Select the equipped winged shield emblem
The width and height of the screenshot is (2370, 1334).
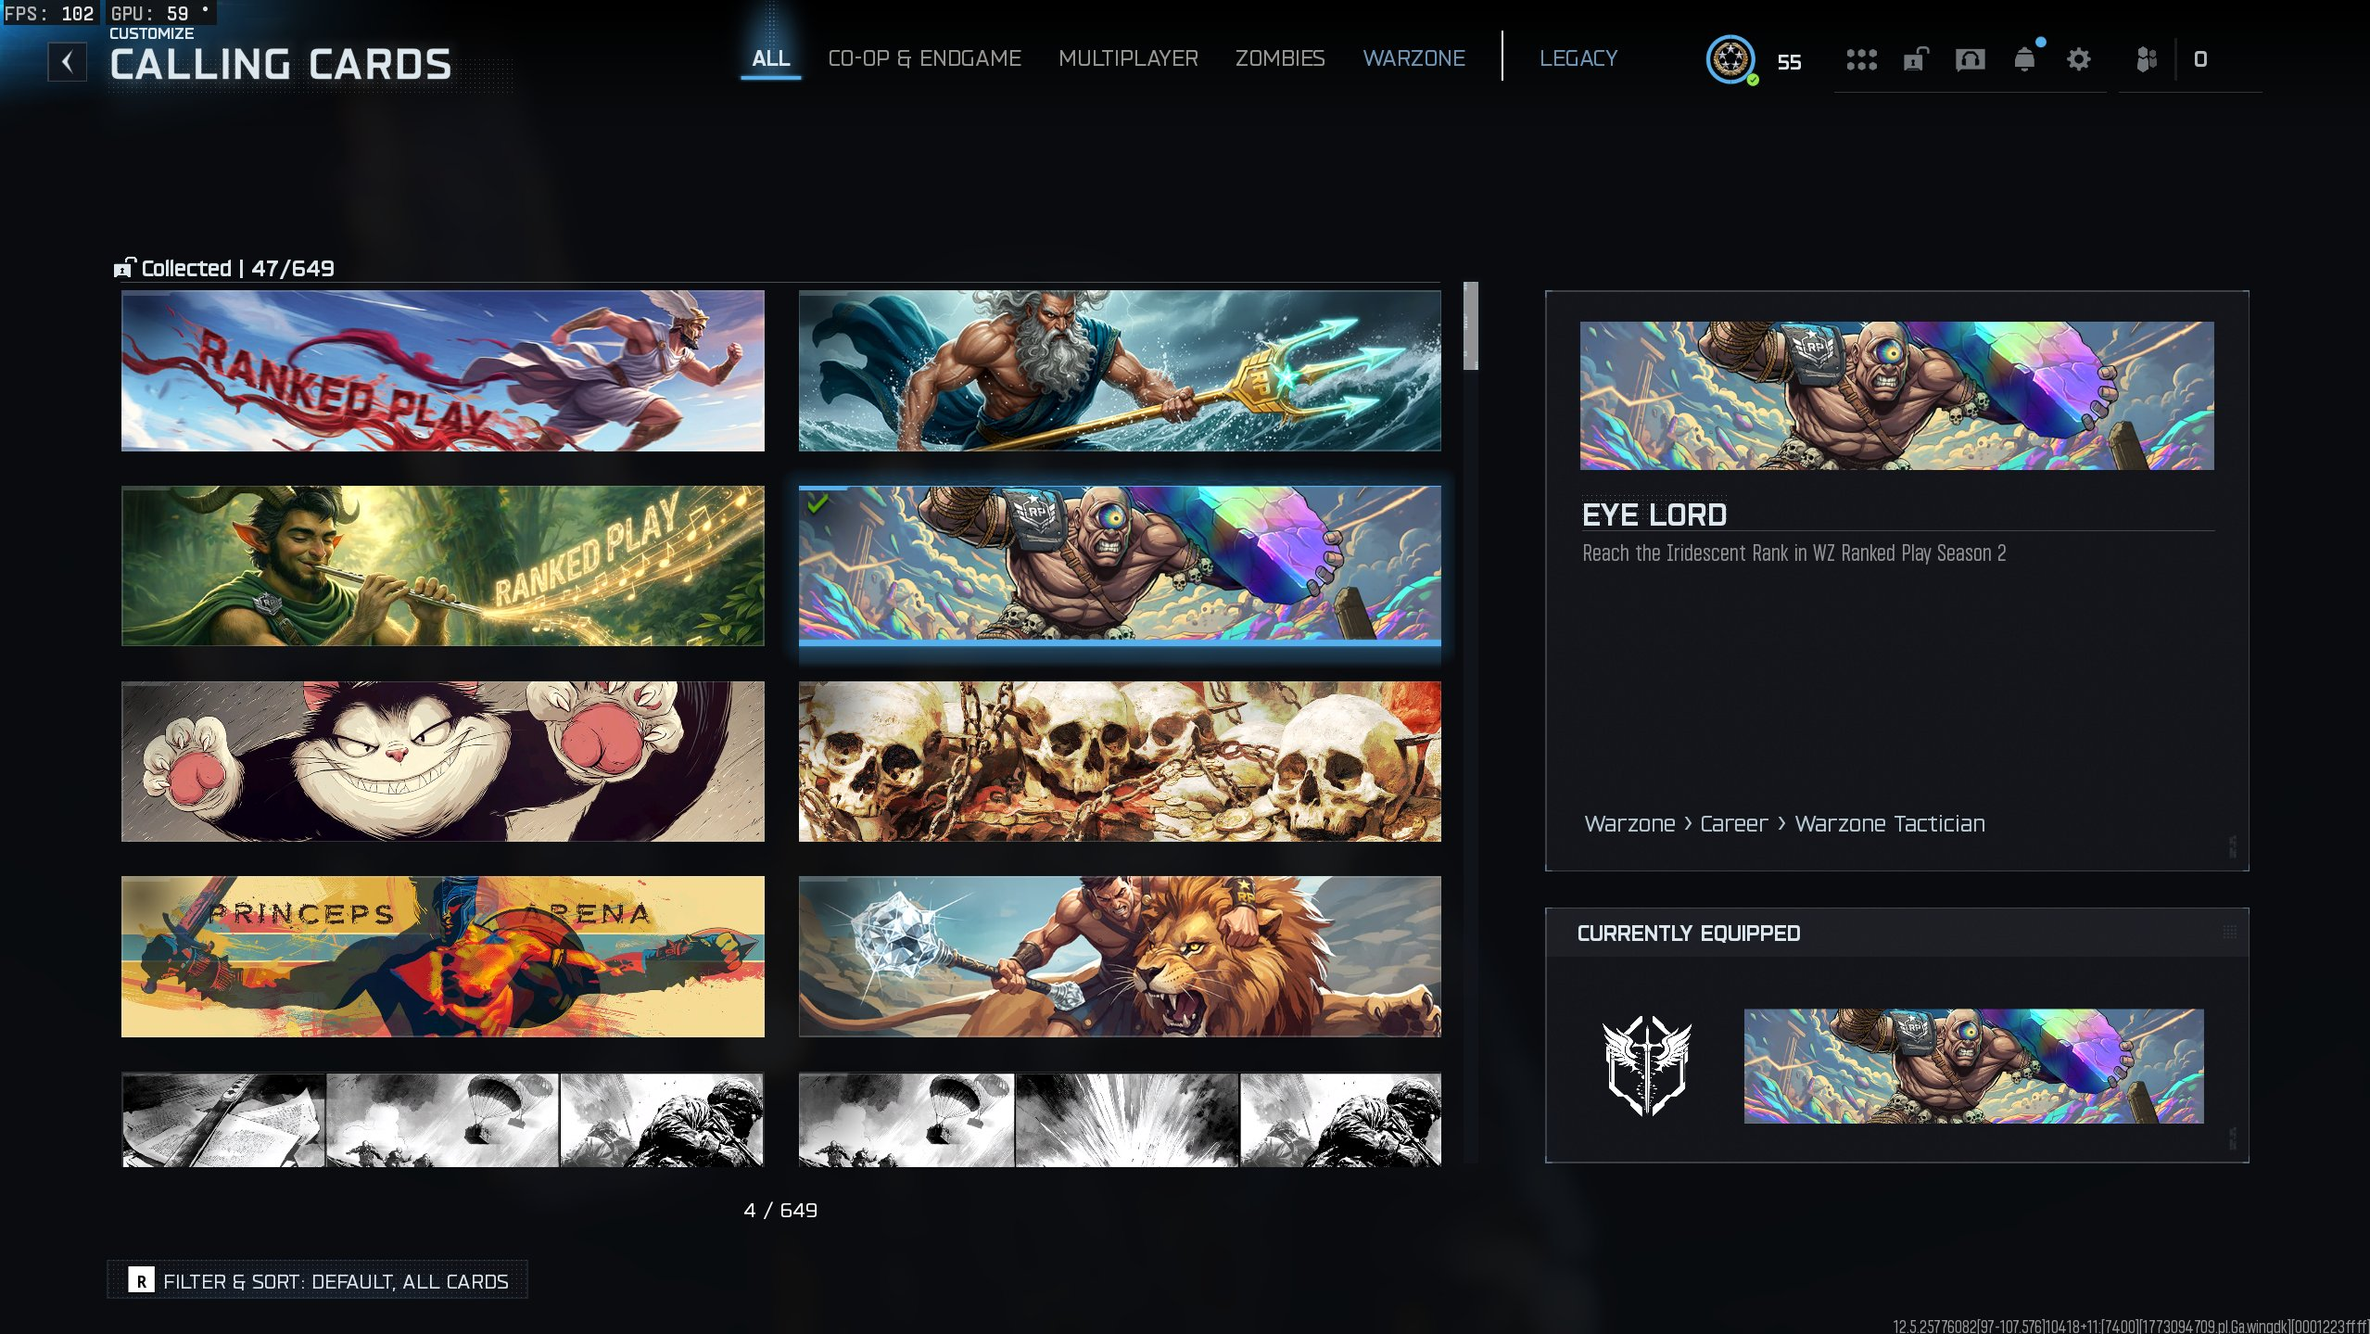click(1647, 1065)
